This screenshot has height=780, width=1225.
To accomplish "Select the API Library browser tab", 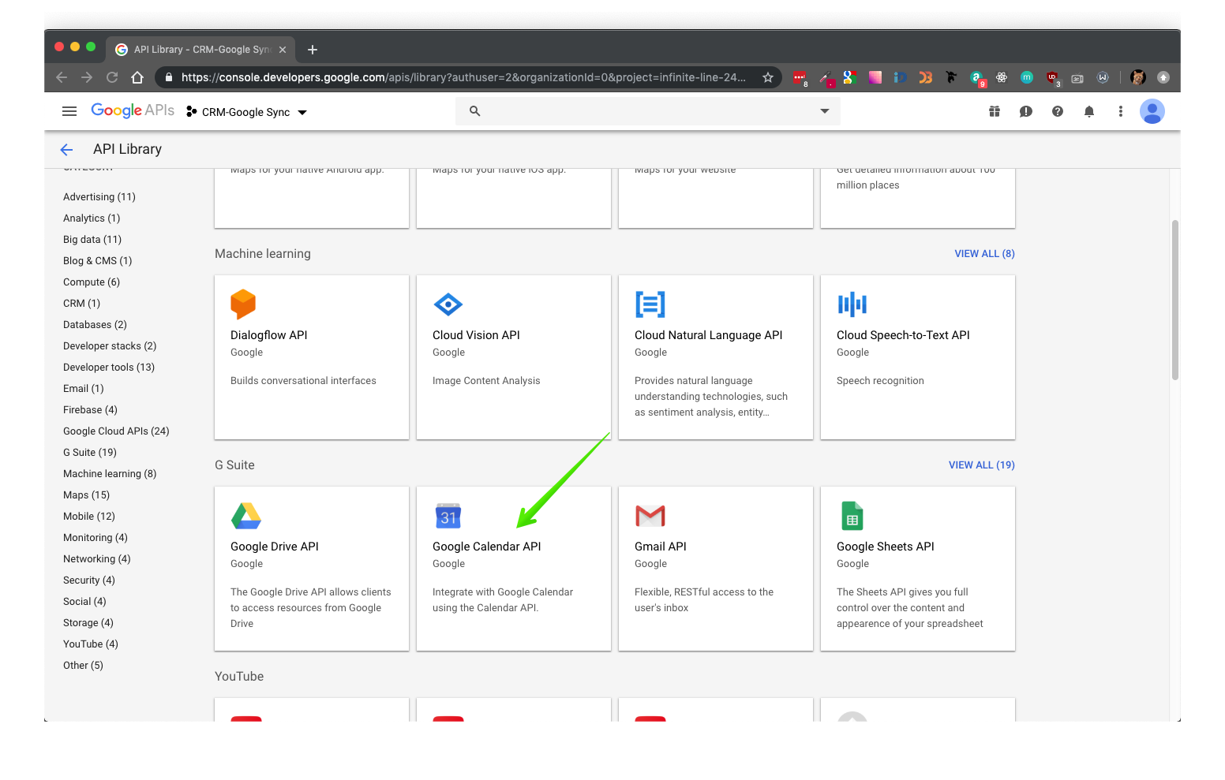I will tap(201, 50).
